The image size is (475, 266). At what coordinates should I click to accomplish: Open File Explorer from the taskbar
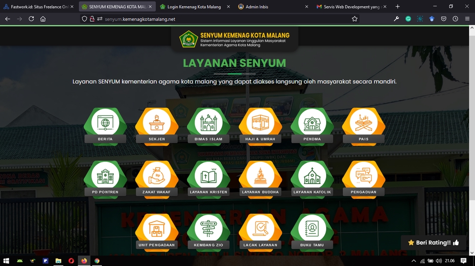click(x=58, y=261)
